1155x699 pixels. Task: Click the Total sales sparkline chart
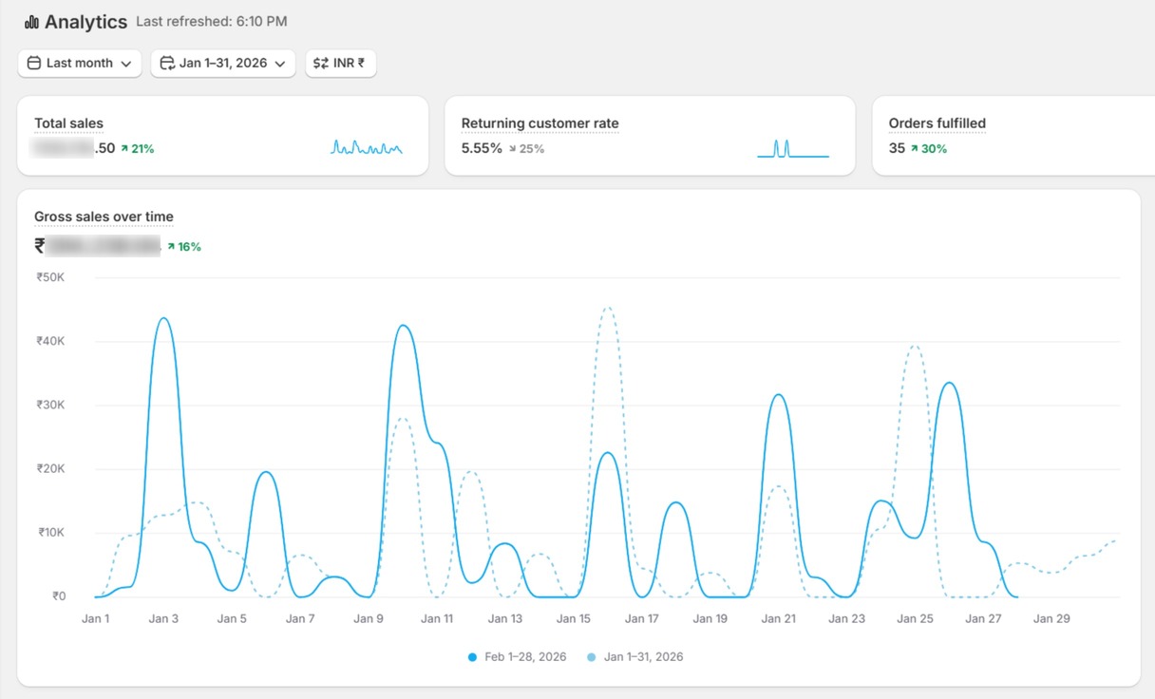(367, 147)
